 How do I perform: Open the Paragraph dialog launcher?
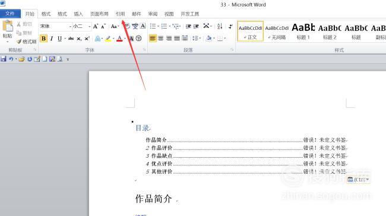pyautogui.click(x=232, y=50)
